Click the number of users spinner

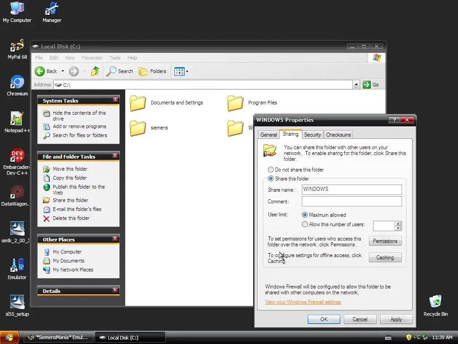tap(398, 226)
